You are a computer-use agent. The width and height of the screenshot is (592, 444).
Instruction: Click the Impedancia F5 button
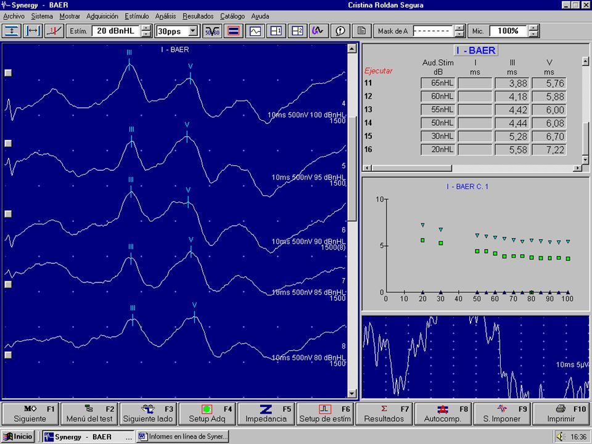pos(266,414)
